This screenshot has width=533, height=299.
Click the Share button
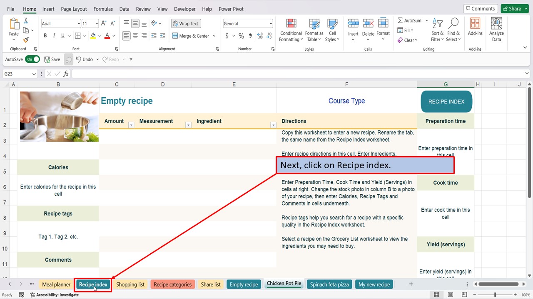[514, 8]
